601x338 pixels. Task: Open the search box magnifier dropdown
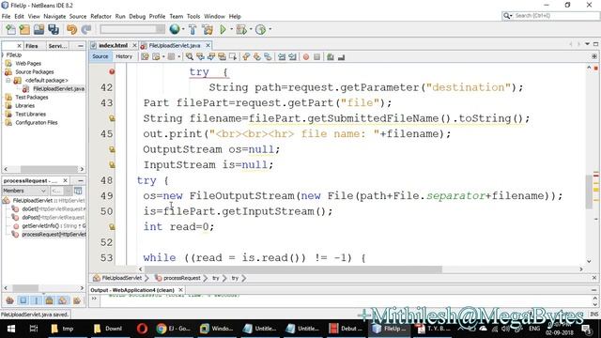[507, 16]
